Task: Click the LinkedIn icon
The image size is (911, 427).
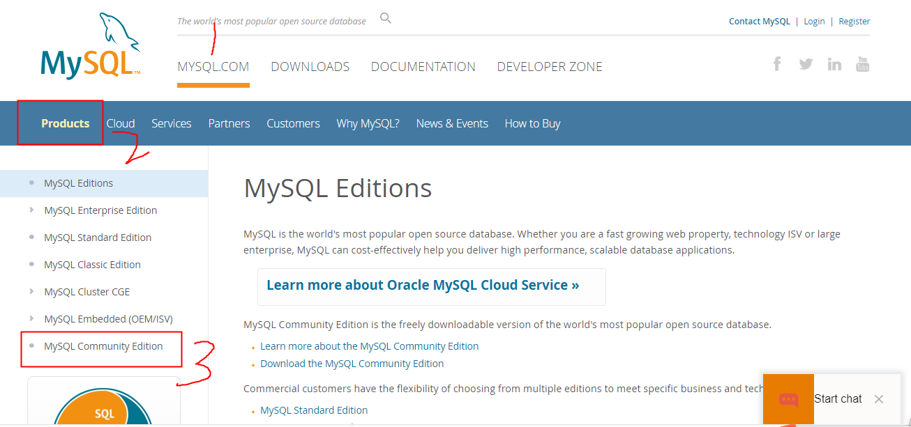Action: pyautogui.click(x=834, y=63)
